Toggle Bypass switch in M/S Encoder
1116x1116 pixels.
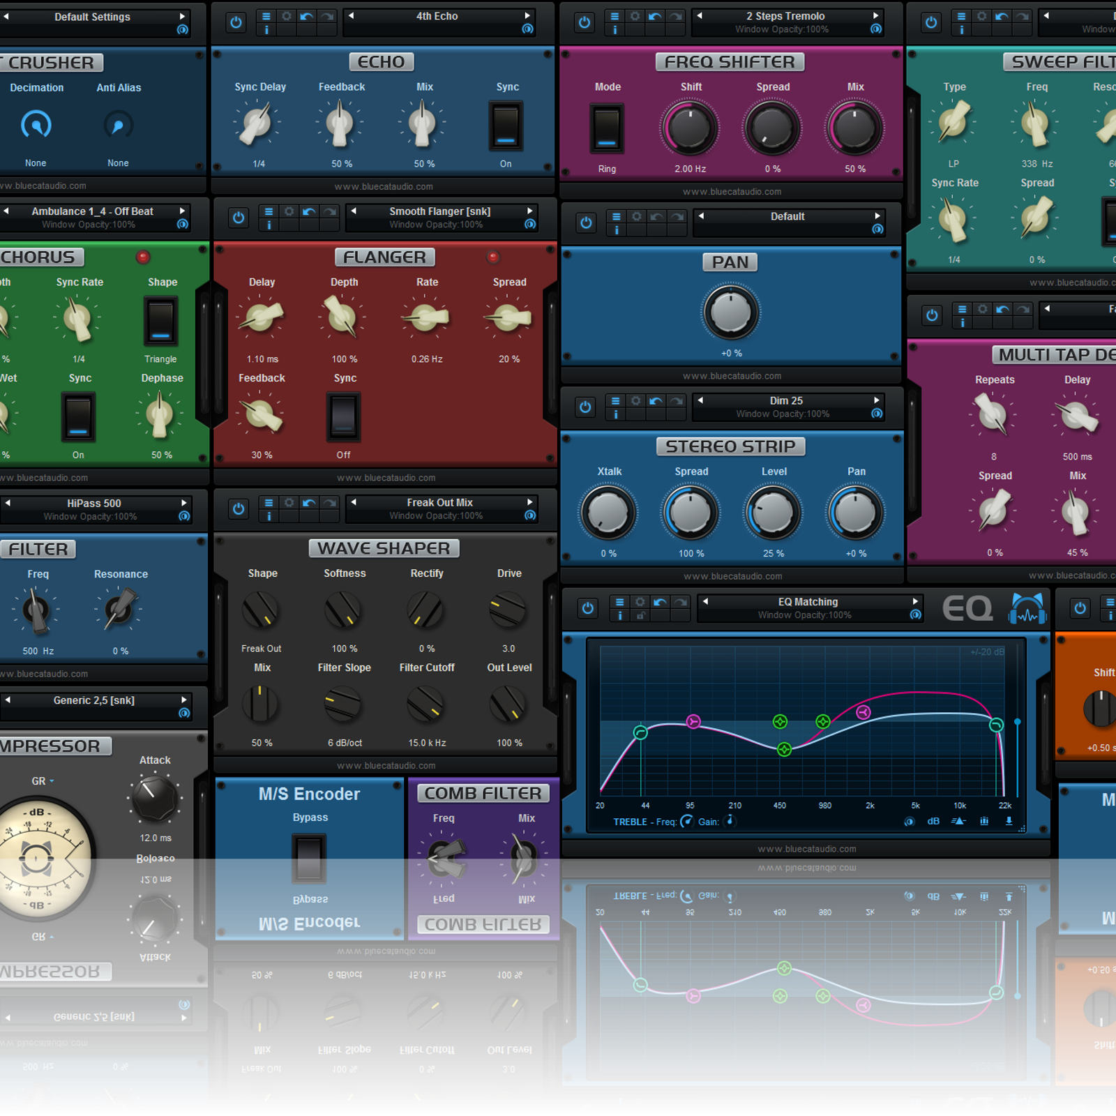pos(309,858)
